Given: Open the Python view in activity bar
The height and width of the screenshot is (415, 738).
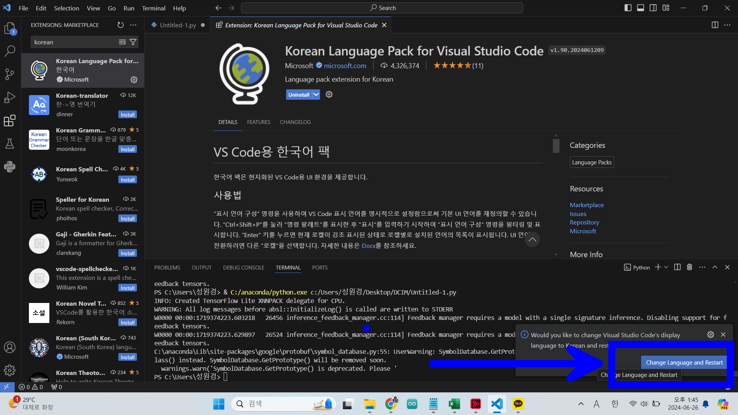Looking at the screenshot, I should tap(10, 166).
